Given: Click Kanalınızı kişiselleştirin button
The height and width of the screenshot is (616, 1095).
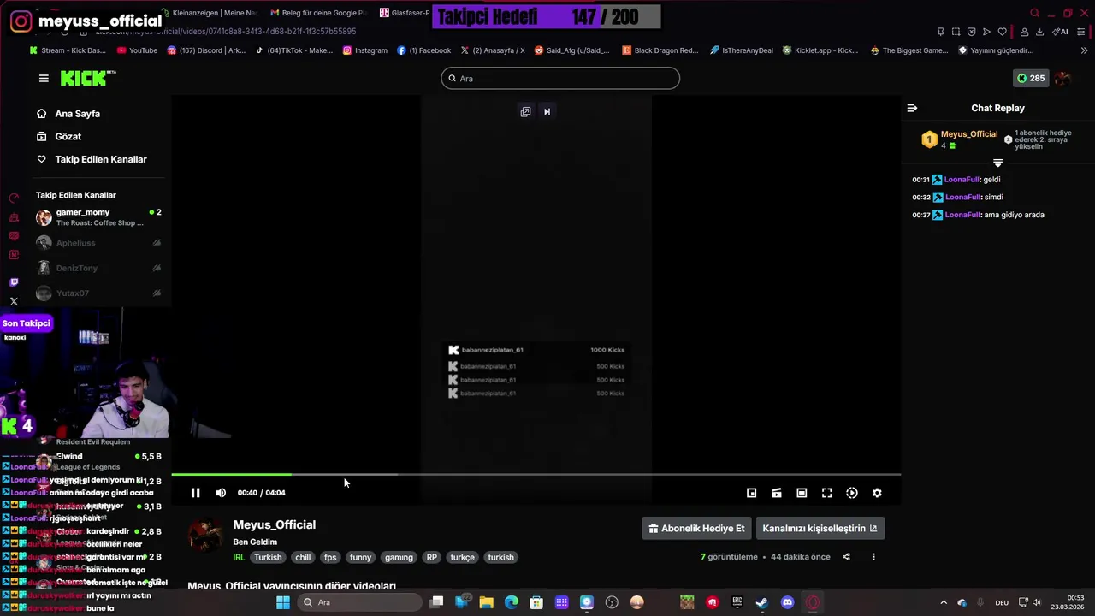Looking at the screenshot, I should [820, 529].
